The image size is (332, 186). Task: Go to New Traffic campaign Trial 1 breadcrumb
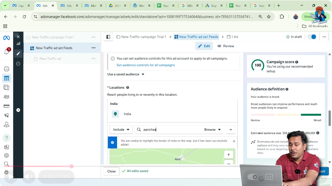click(142, 37)
